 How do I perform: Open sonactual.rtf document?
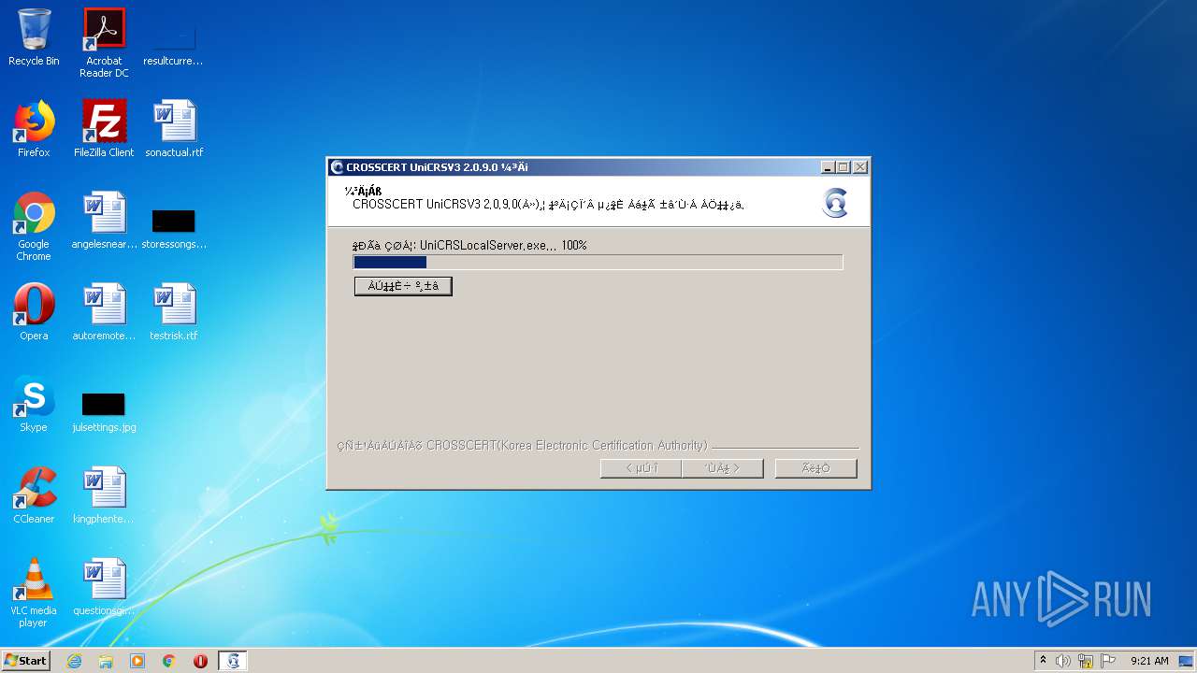[174, 129]
